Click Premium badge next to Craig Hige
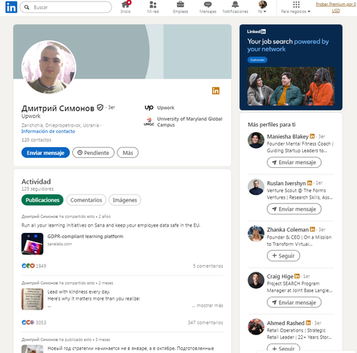357x353 pixels. click(x=297, y=276)
